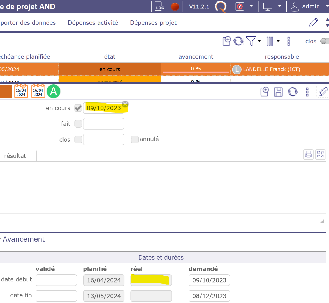Select the 'résultat' tab

(x=15, y=156)
